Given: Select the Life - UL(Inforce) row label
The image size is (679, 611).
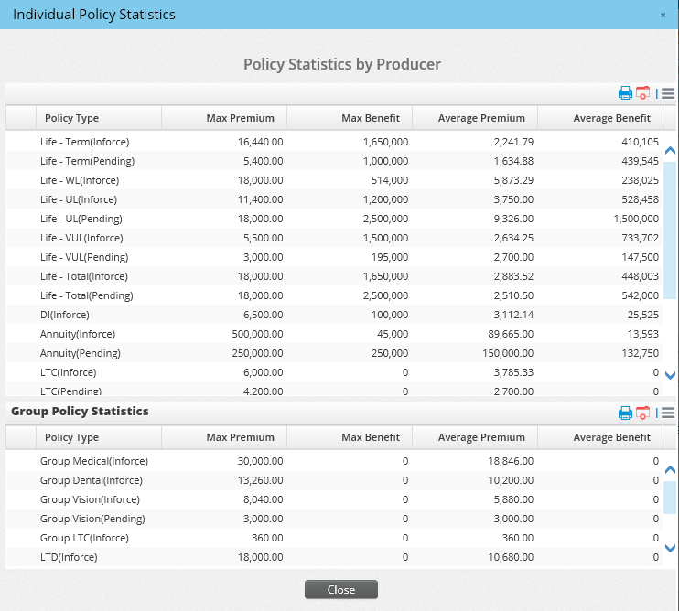Looking at the screenshot, I should tap(79, 199).
